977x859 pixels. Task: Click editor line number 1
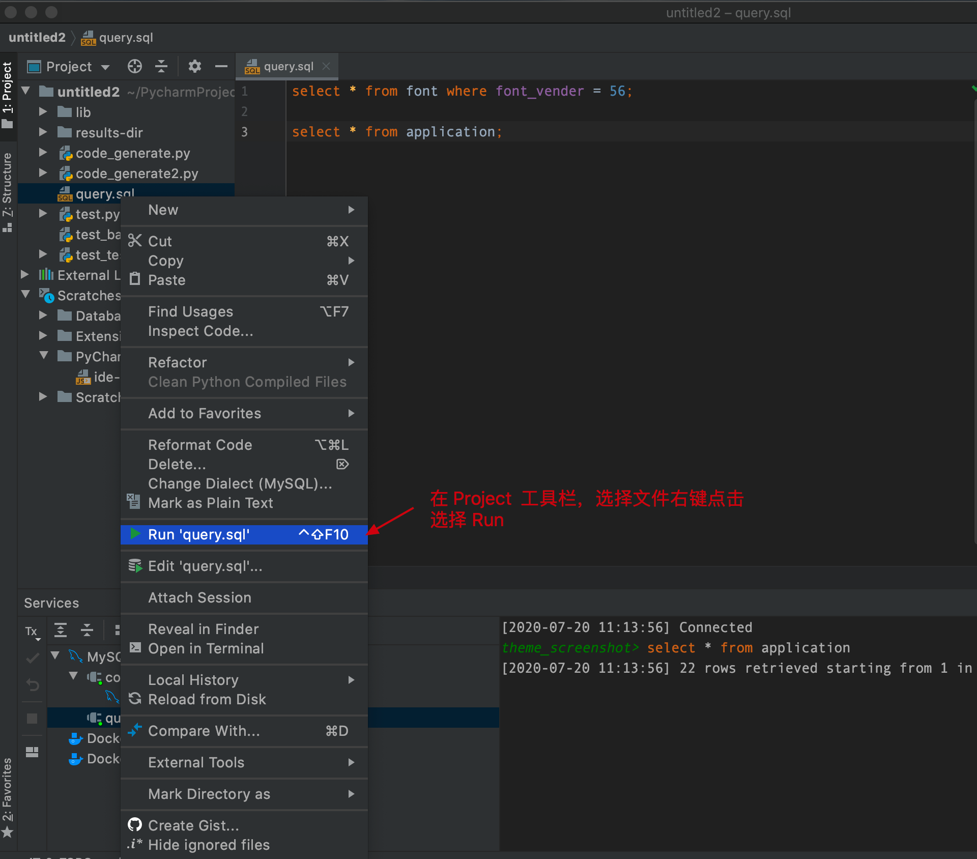coord(244,92)
